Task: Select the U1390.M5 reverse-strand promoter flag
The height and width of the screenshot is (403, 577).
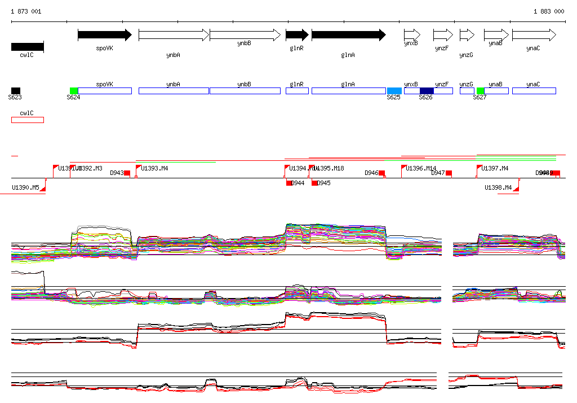Action: 43,187
